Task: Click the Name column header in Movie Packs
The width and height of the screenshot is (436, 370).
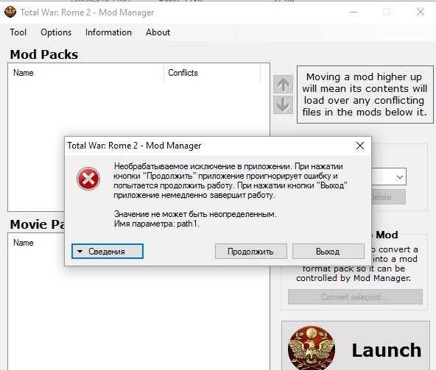Action: point(24,243)
